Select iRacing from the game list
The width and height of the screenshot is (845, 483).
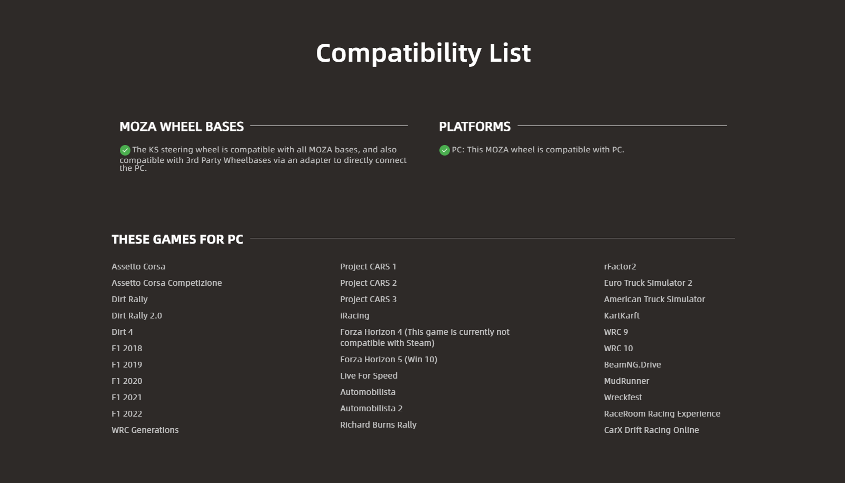point(354,316)
